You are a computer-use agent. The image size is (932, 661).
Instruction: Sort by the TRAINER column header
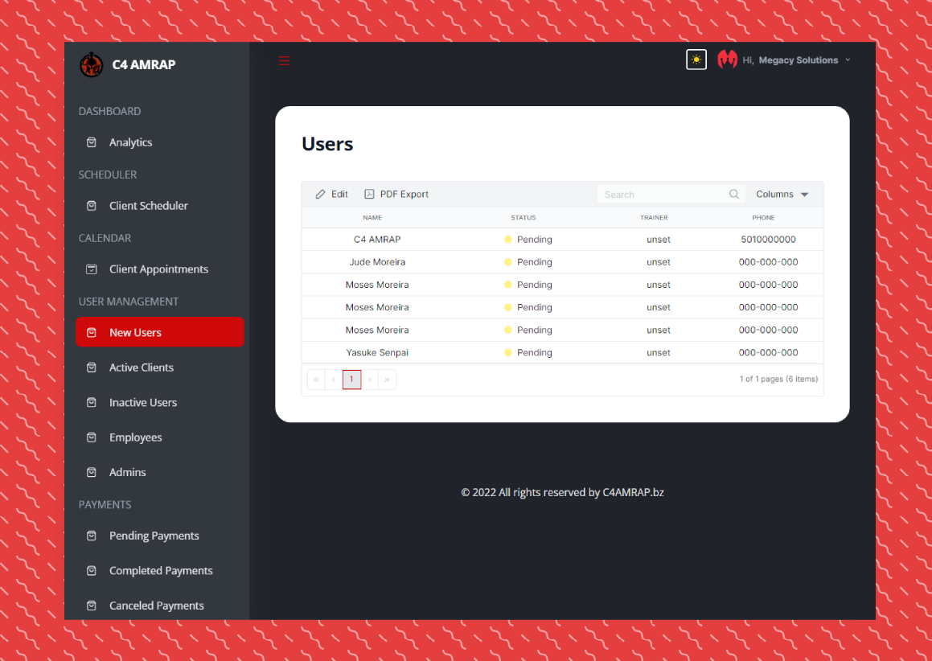tap(654, 218)
